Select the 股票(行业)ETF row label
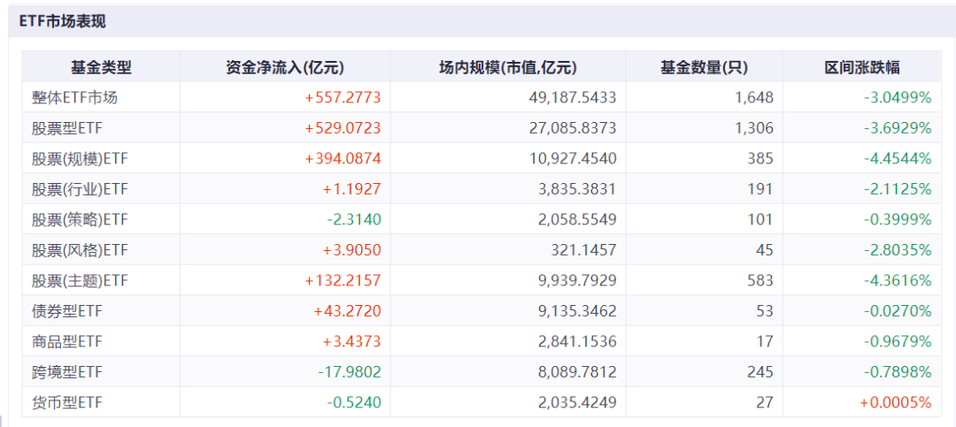Image resolution: width=956 pixels, height=427 pixels. [x=80, y=189]
